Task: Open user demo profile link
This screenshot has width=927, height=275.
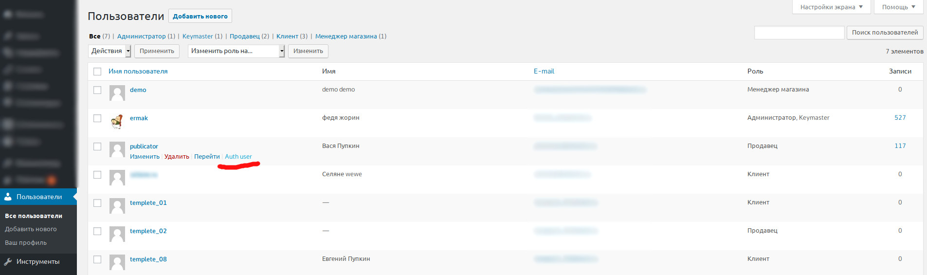Action: 138,90
